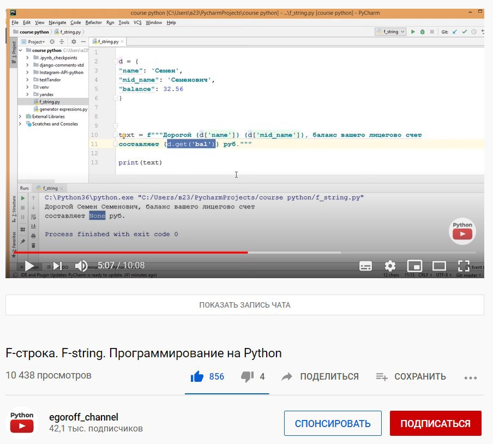Click Git update project arrow icon
The image size is (493, 444).
click(x=455, y=32)
